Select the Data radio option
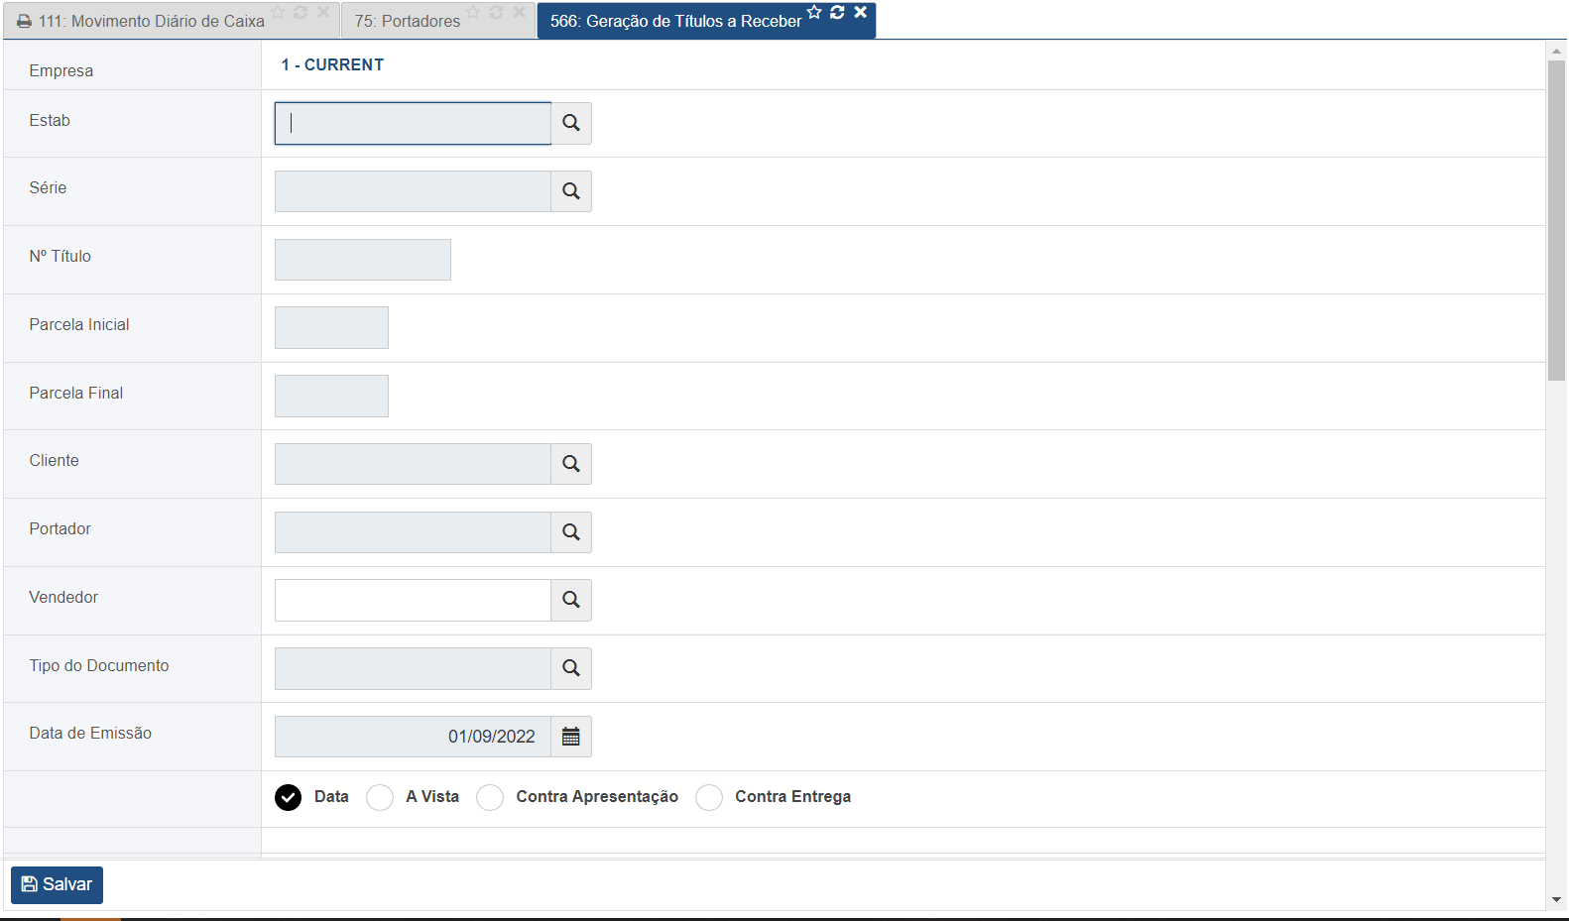The image size is (1569, 921). (x=288, y=797)
